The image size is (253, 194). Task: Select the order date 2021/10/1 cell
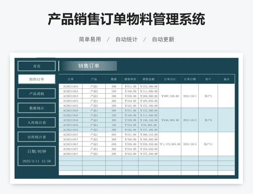190,96
